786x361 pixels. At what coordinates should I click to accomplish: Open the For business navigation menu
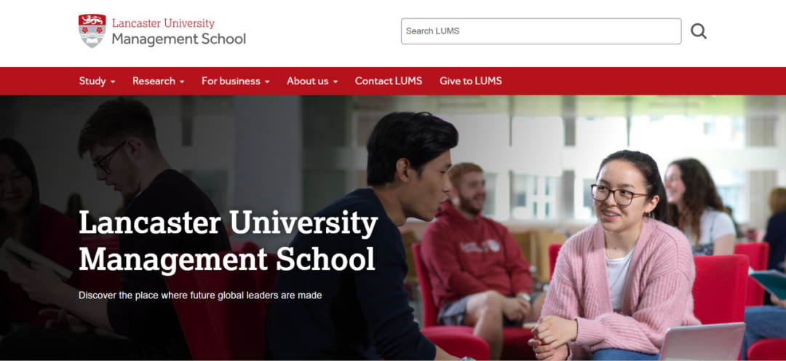coord(236,81)
